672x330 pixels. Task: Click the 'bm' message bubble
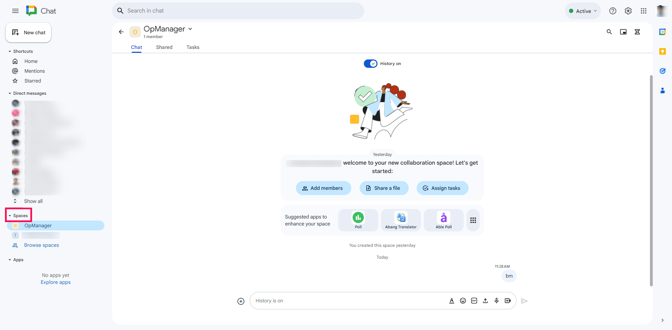[509, 276]
